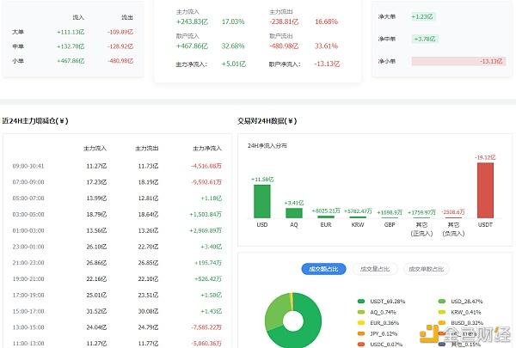Click 26.86亿 main inflow cell
The height and width of the screenshot is (348, 516).
coord(96,263)
